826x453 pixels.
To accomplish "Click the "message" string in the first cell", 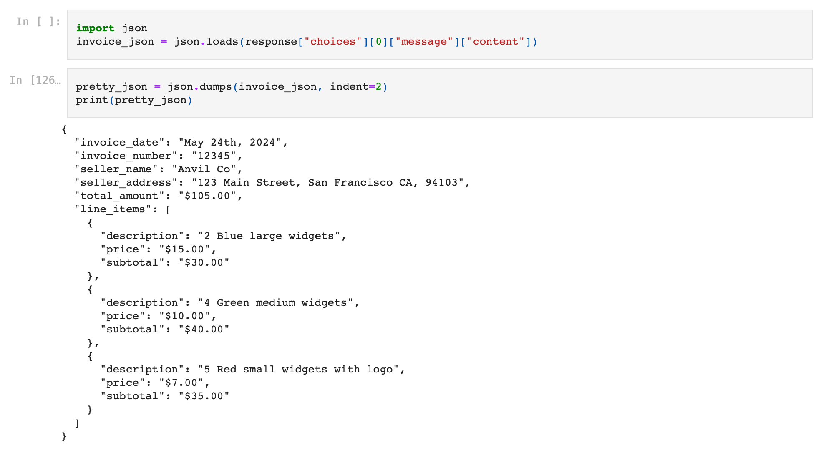I will [424, 42].
